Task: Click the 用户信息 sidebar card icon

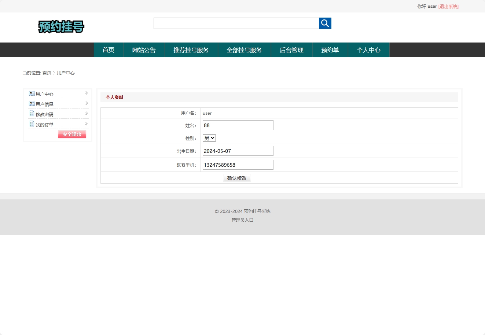Action: click(x=32, y=104)
